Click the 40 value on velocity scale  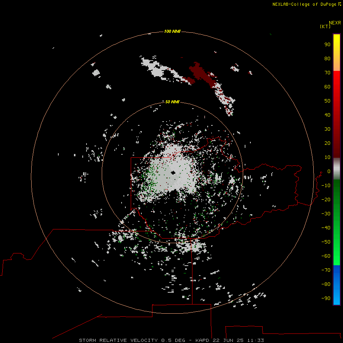[x=327, y=115]
